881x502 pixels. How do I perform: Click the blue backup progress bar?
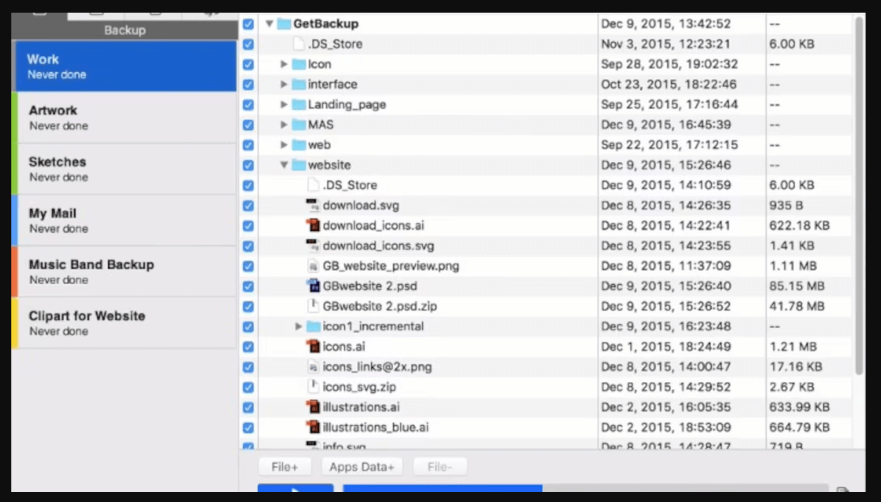click(442, 488)
